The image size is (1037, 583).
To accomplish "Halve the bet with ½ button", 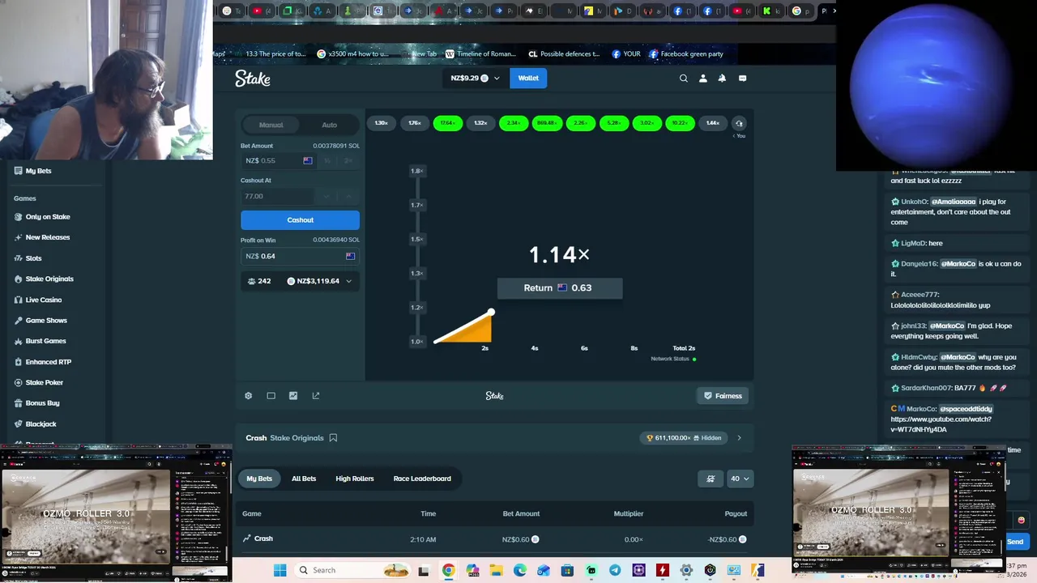I will point(327,160).
